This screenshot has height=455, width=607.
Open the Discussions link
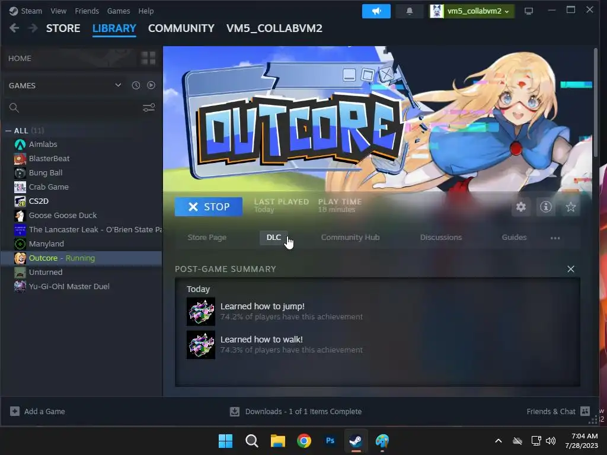441,238
